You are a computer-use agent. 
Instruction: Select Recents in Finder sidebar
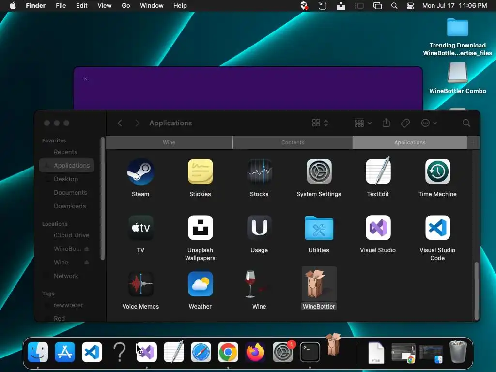[x=66, y=152]
